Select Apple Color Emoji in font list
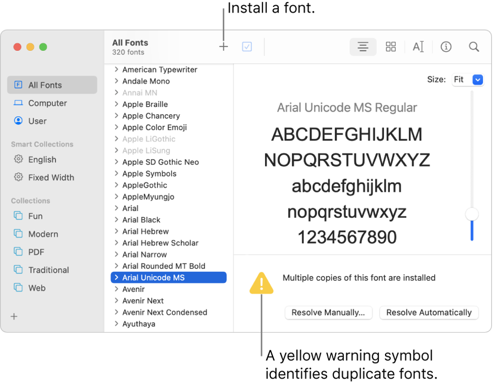The image size is (493, 386). pyautogui.click(x=155, y=127)
